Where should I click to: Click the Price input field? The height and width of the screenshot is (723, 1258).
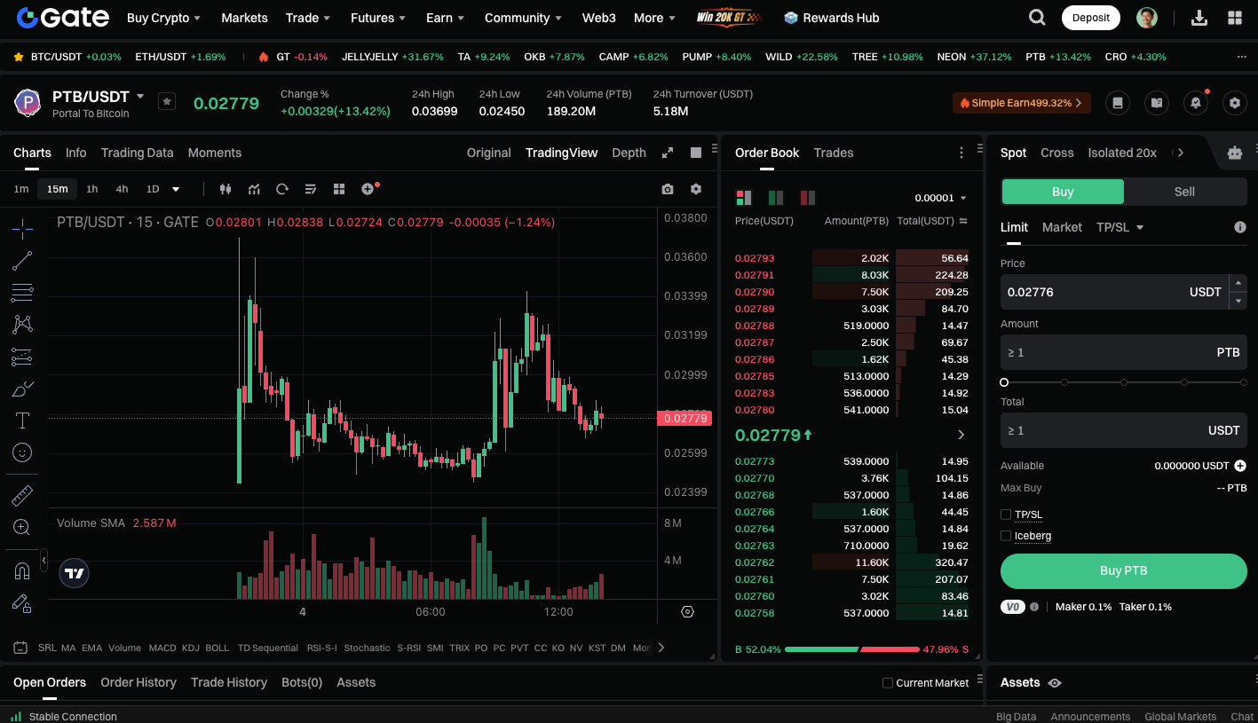(x=1114, y=292)
